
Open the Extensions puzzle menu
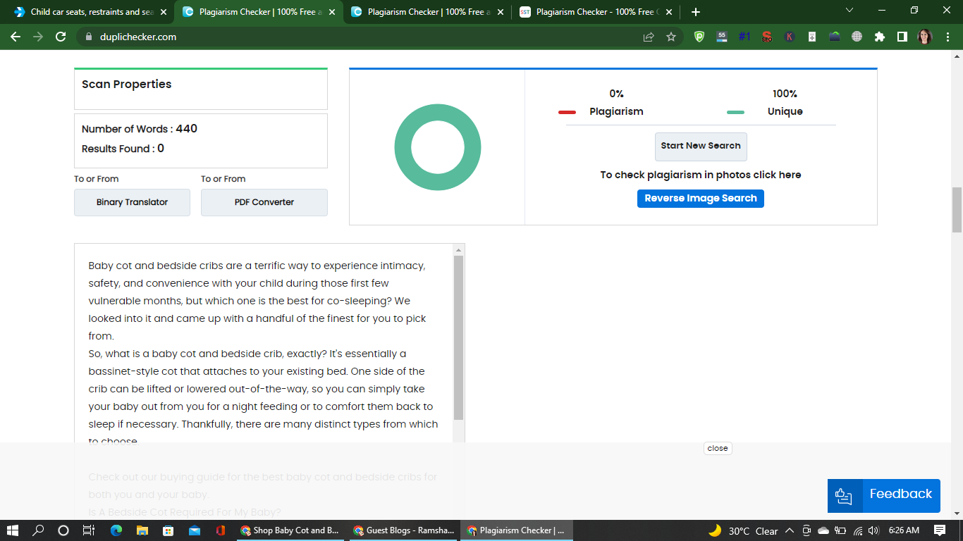tap(880, 37)
